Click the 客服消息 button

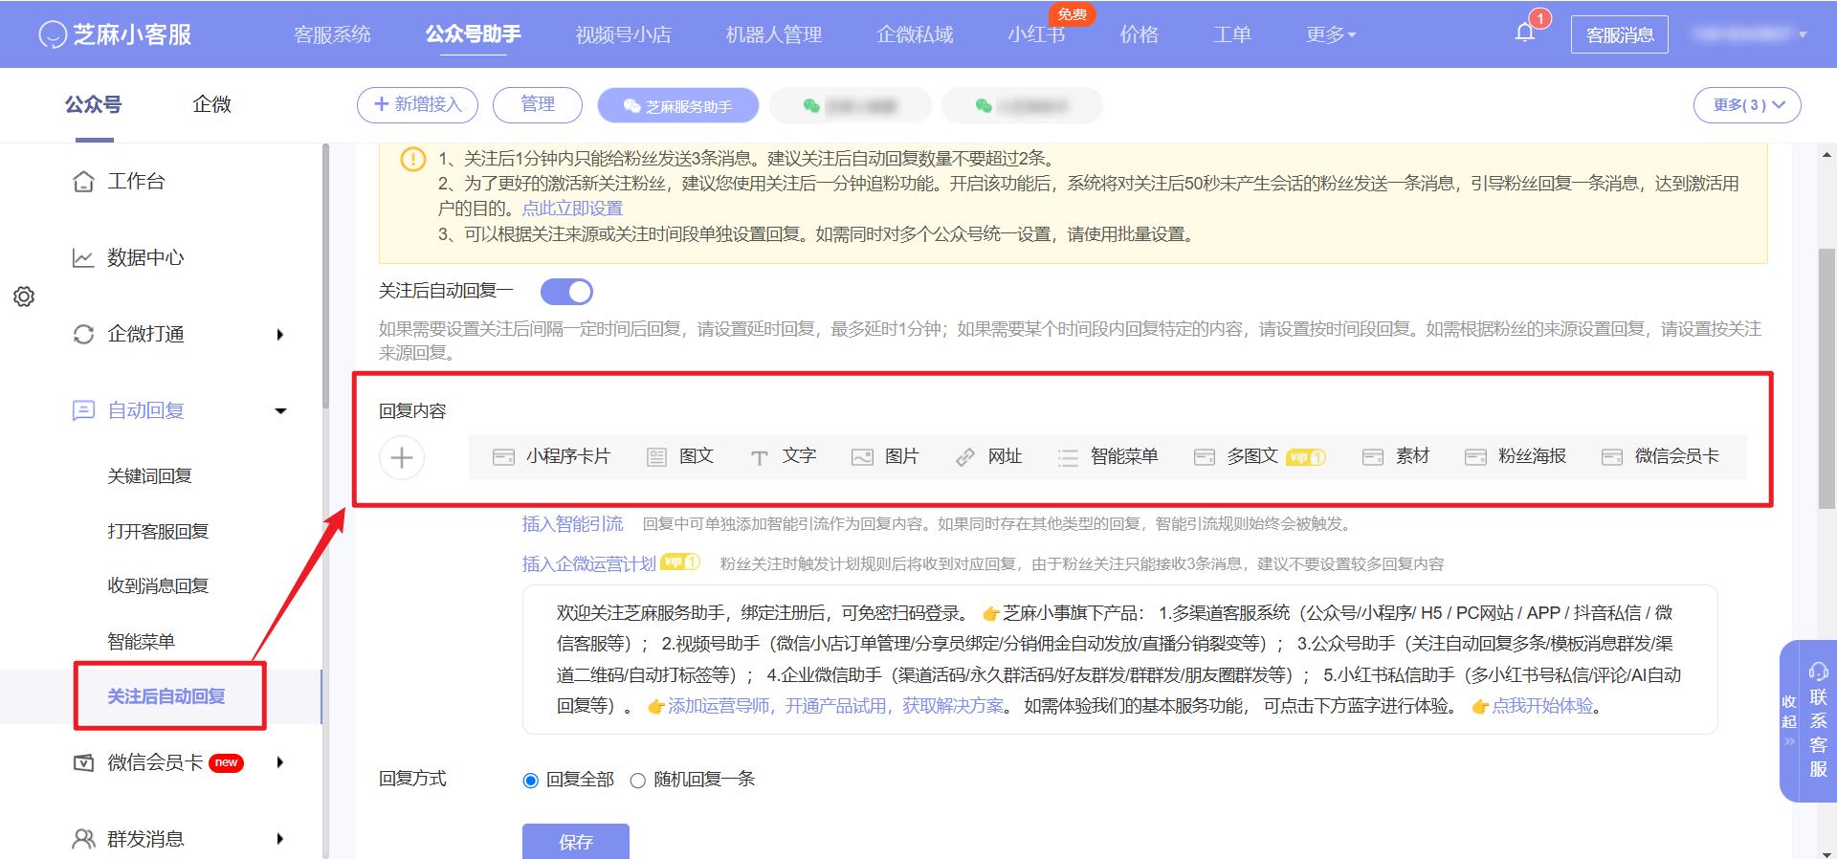[1620, 34]
